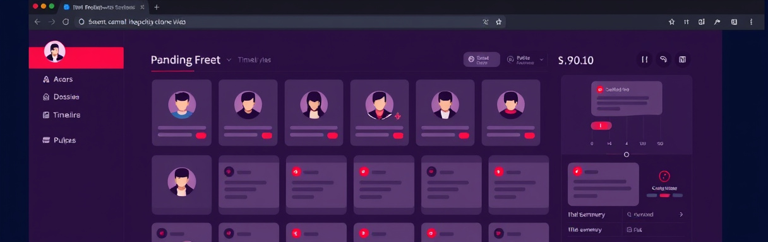
Task: Reload the page with the refresh icon
Action: click(66, 21)
